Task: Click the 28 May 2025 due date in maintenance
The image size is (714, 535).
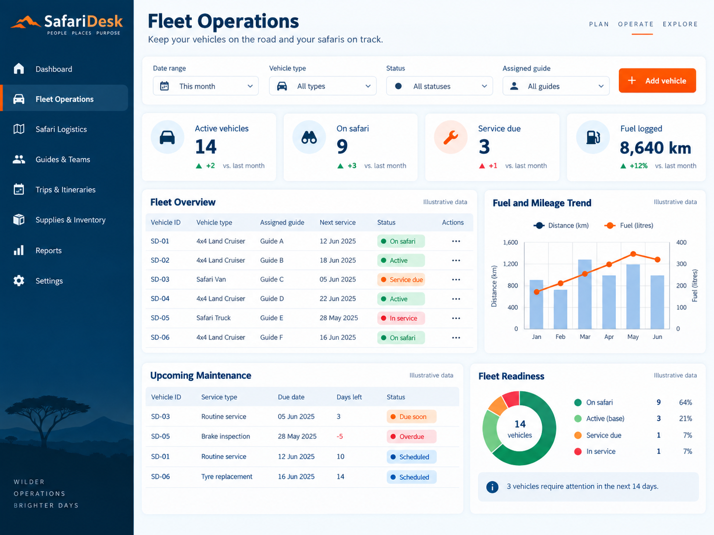Action: pos(297,436)
